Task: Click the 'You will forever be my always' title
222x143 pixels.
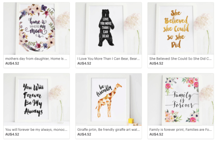Action: (x=36, y=129)
